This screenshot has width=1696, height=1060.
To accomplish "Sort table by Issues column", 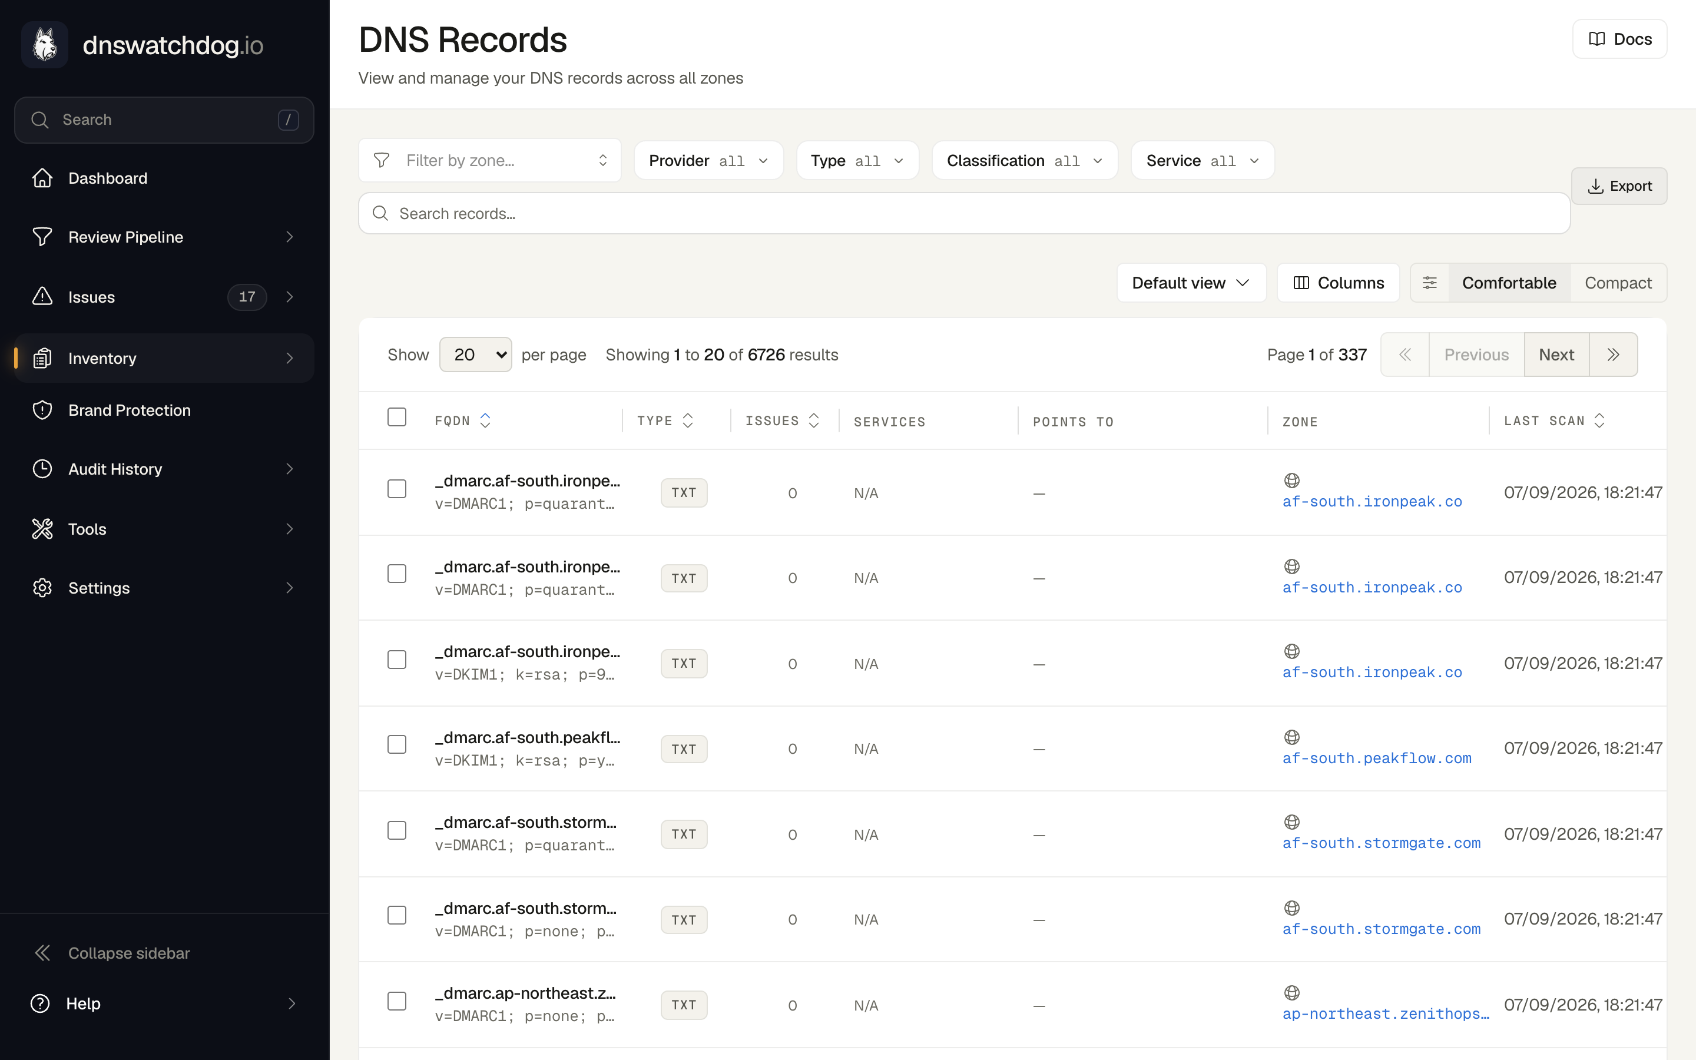I will tap(782, 420).
